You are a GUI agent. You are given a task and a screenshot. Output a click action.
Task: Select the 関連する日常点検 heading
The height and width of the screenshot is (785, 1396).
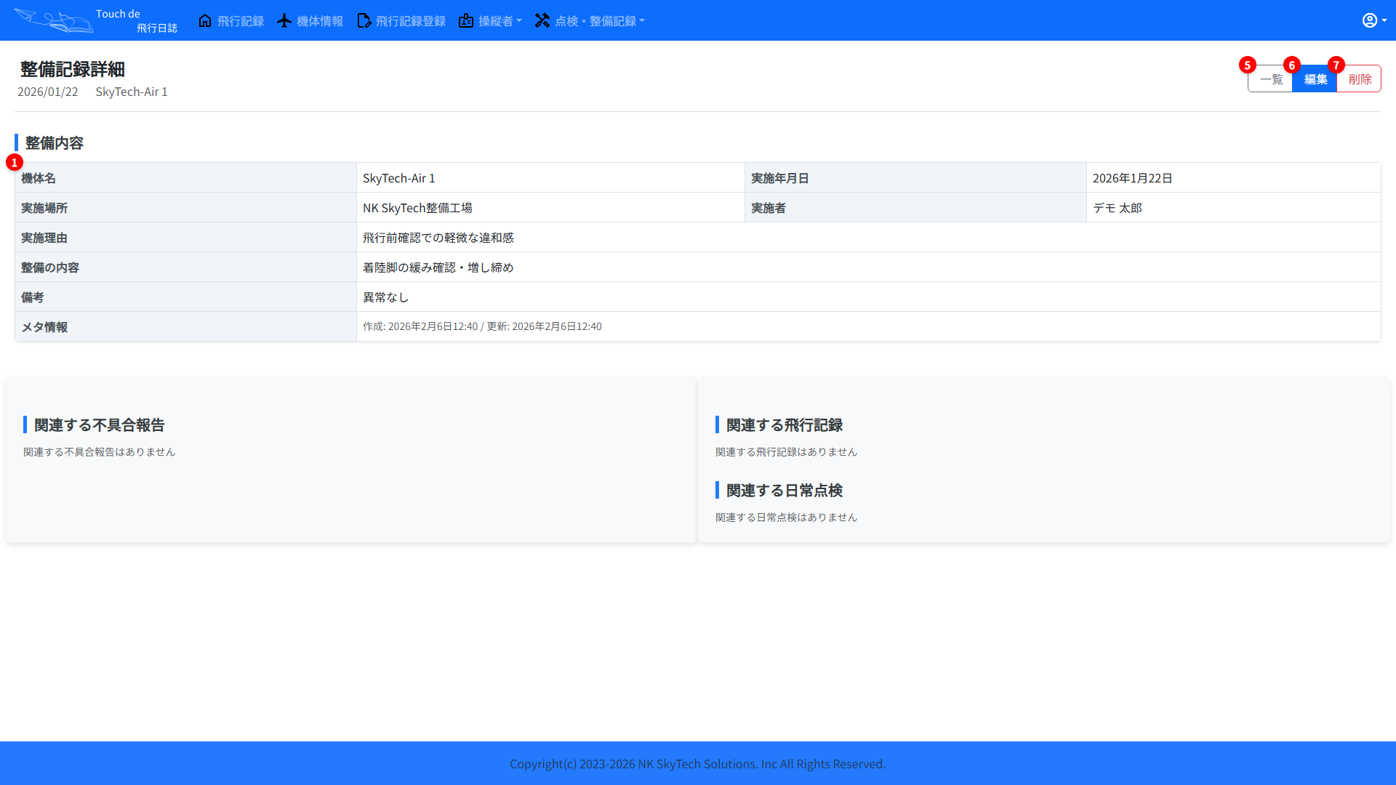784,490
